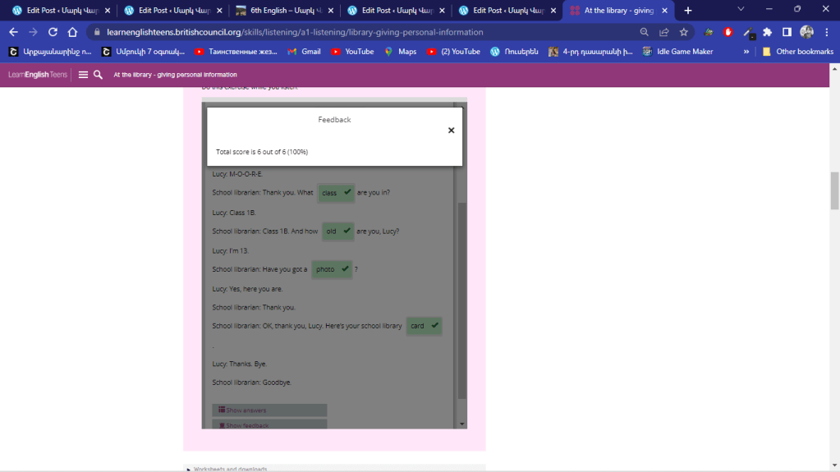
Task: Click the LearnEnglish Teens logo
Action: [38, 75]
